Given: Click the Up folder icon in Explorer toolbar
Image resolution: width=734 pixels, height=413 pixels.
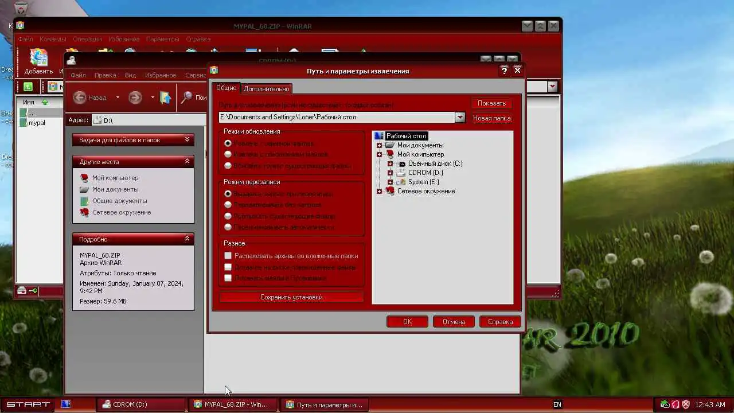Looking at the screenshot, I should click(166, 98).
